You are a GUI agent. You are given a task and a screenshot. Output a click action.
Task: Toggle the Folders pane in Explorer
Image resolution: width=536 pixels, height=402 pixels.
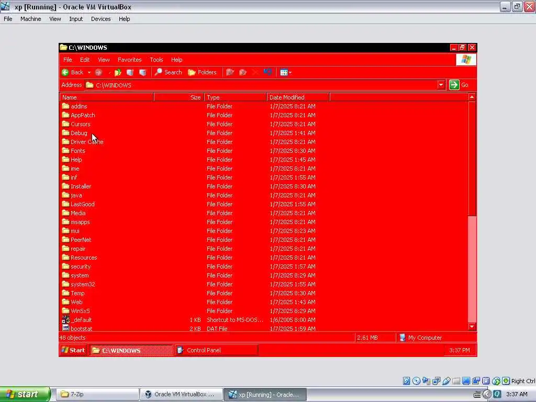click(x=203, y=72)
